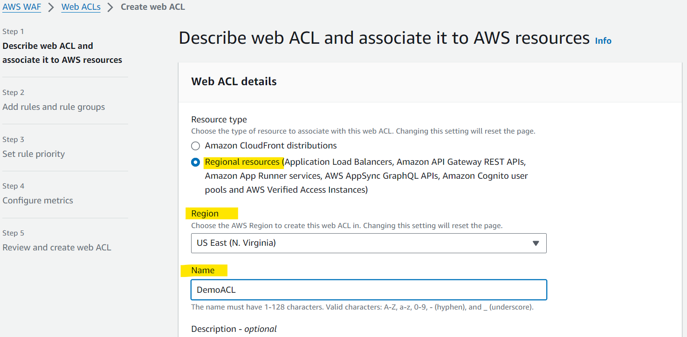This screenshot has height=337, width=687.
Task: Open the Info link beside page title
Action: click(x=603, y=41)
